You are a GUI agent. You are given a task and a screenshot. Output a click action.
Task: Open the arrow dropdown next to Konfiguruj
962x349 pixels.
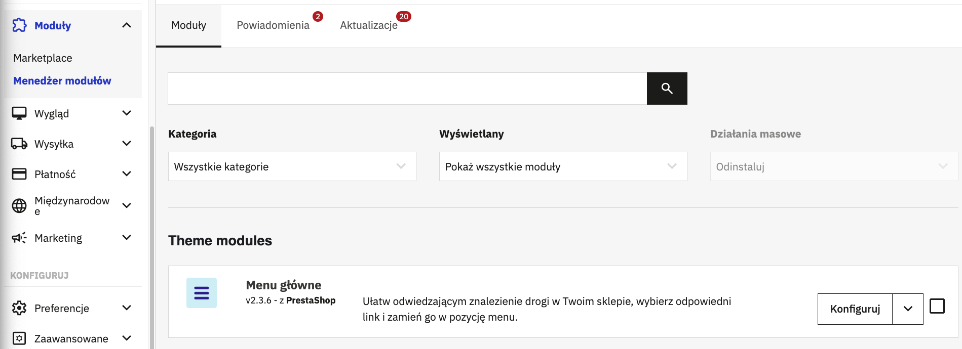908,309
